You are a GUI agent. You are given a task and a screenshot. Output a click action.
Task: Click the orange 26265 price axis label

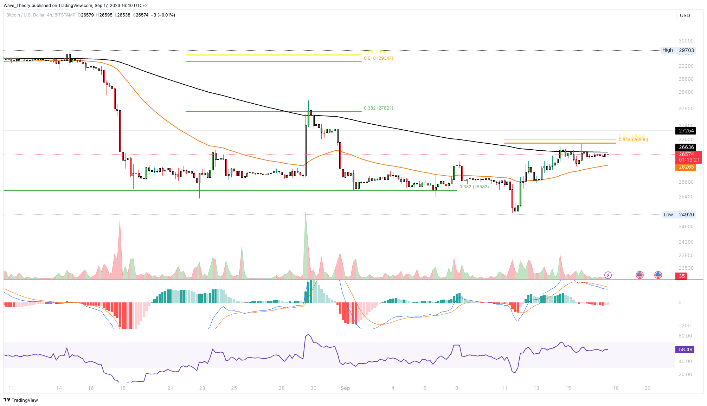click(686, 167)
